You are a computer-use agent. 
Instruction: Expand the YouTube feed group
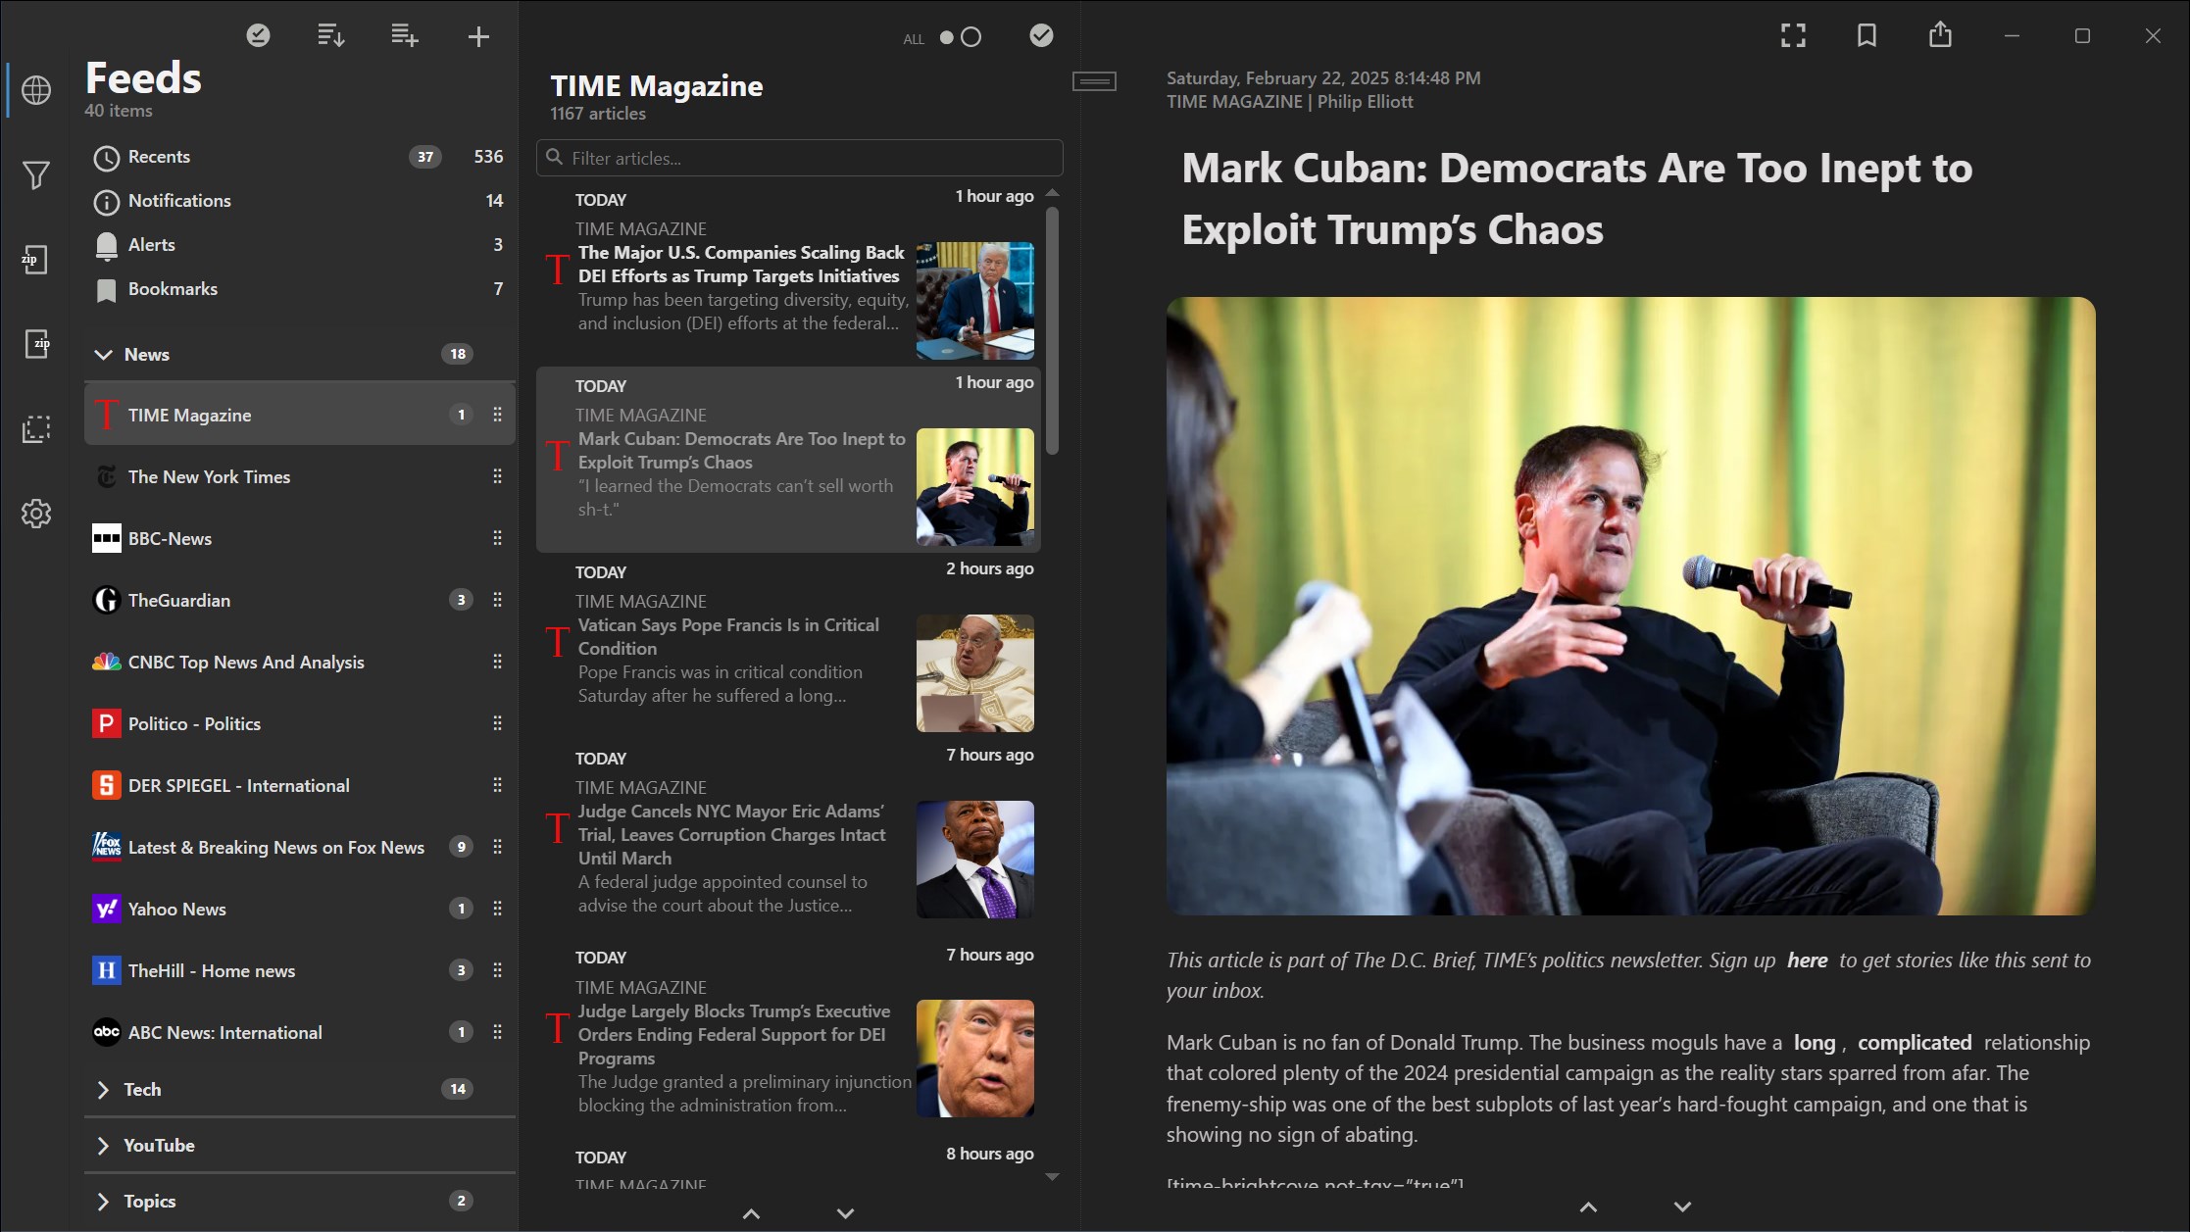pyautogui.click(x=104, y=1146)
